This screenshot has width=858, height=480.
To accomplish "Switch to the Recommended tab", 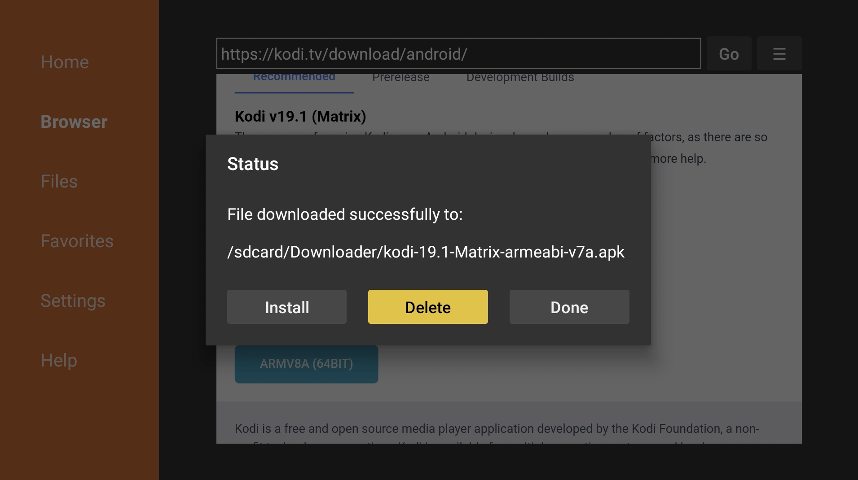I will [x=294, y=79].
